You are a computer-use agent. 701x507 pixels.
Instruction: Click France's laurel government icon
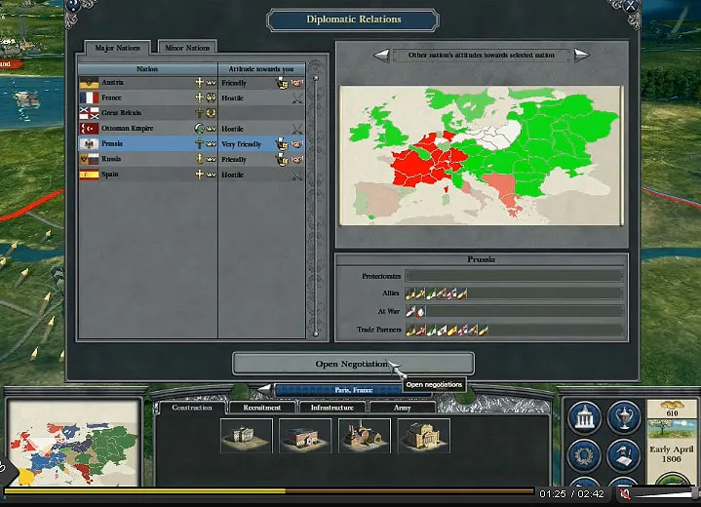[x=211, y=97]
